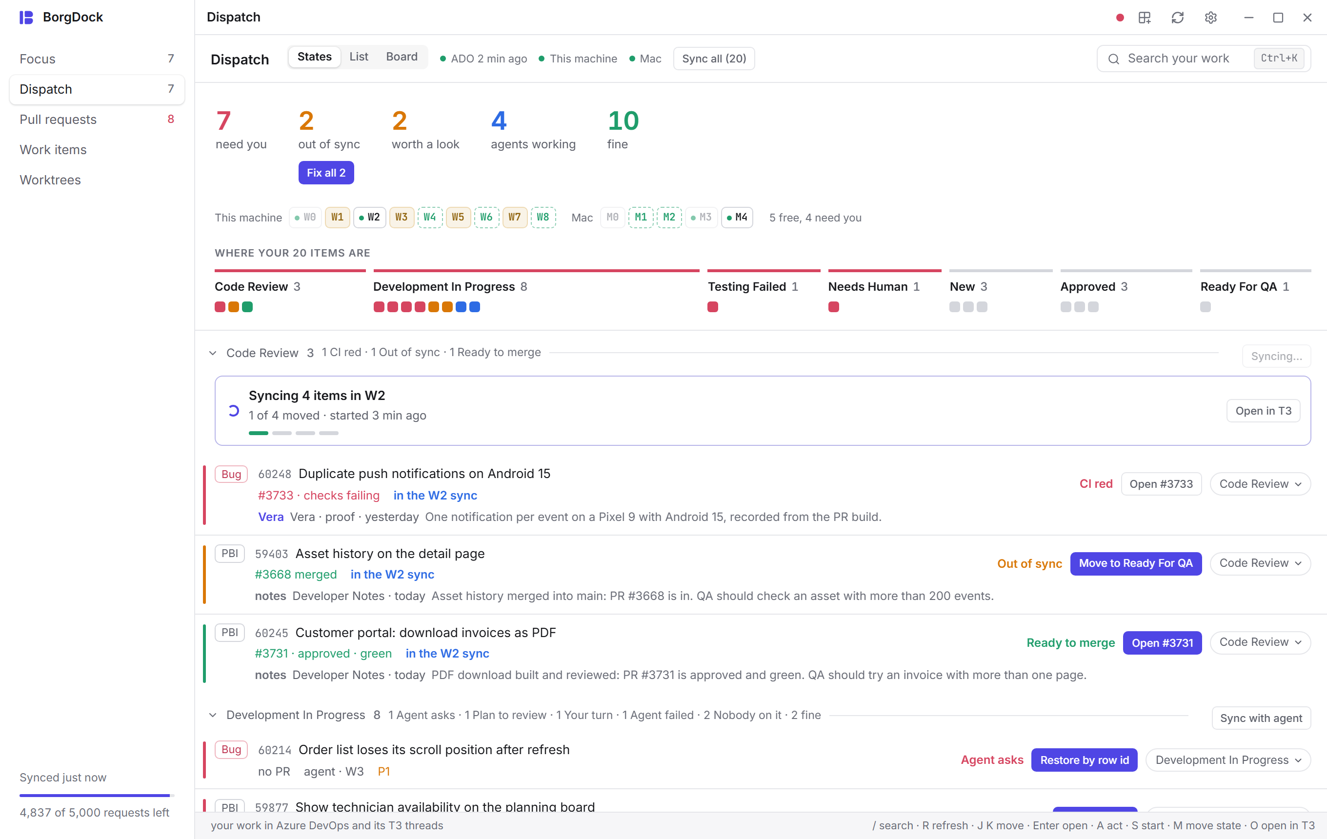Open Pull requests in sidebar
Screen dimensions: 1327x839
click(x=97, y=119)
